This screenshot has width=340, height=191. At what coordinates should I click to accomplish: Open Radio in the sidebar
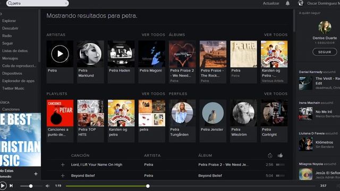[7, 36]
